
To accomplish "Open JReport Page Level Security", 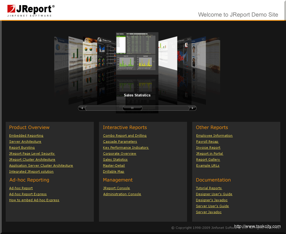I will click(x=32, y=154).
